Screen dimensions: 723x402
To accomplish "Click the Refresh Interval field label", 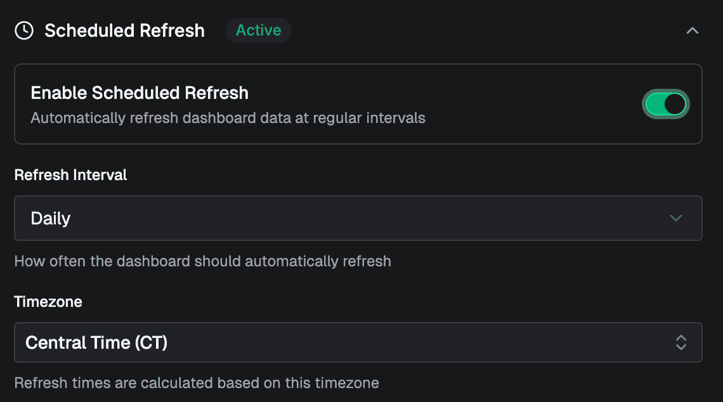I will pyautogui.click(x=70, y=175).
